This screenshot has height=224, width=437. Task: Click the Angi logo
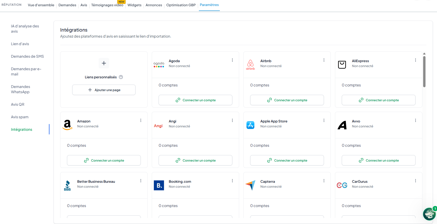pos(158,126)
